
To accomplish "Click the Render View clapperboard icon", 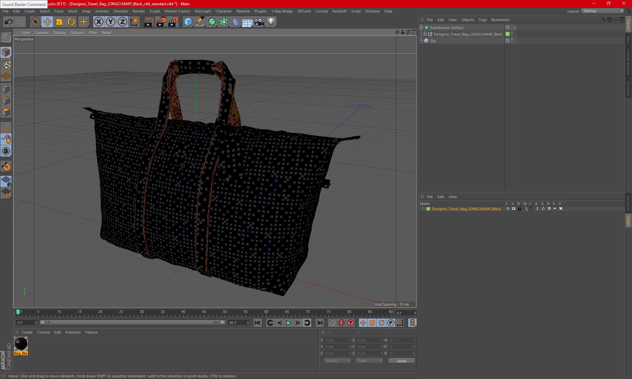I will coord(149,22).
